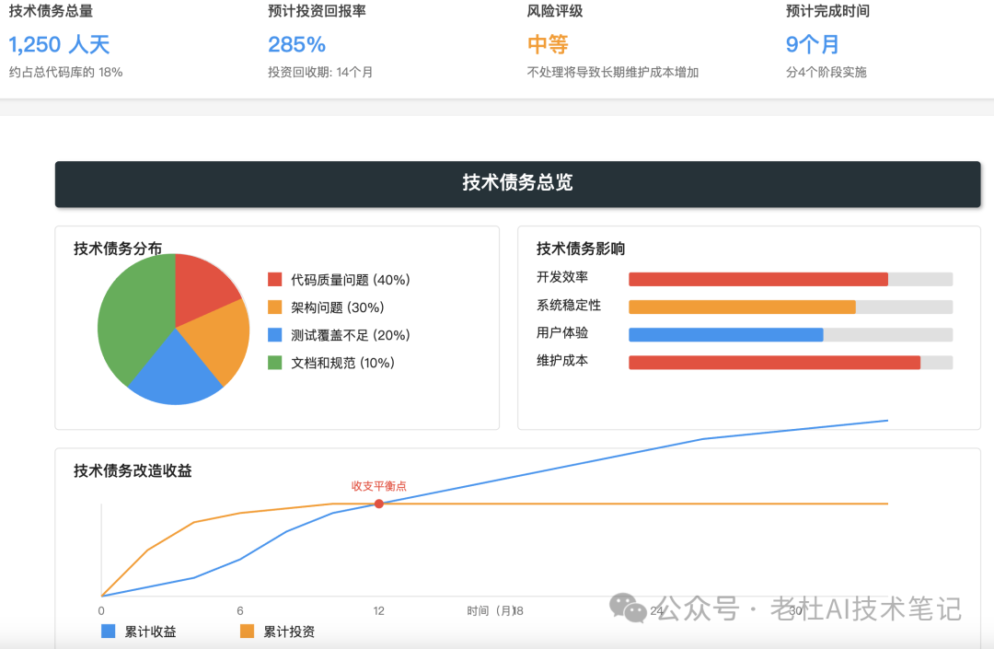Screen dimensions: 994x649
Task: Click the blue 累计收益 legend square
Action: (x=109, y=632)
